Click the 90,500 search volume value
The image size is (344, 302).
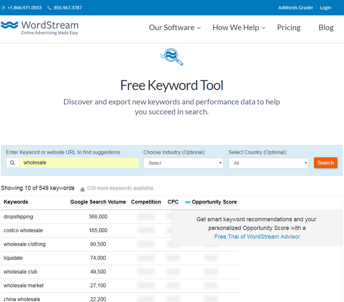[x=98, y=244]
